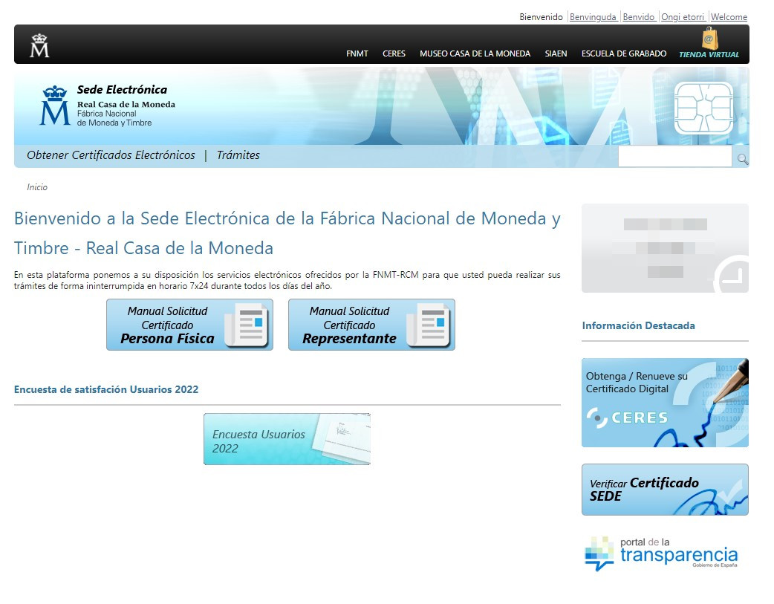Open Obtenga / Renueve su Certificado Digital banner
774x604 pixels.
pos(665,403)
